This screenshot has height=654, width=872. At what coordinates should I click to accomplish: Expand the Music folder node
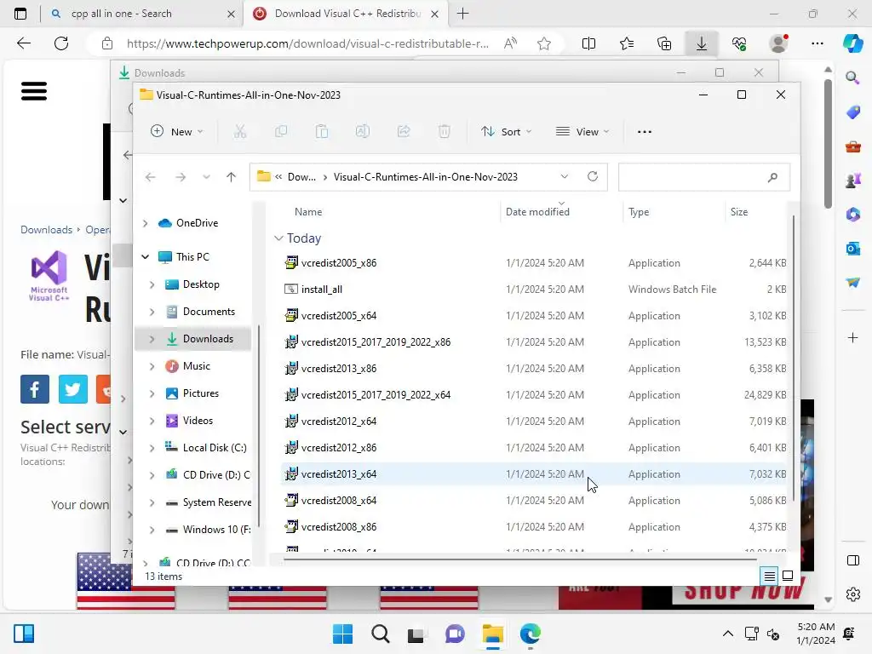(152, 366)
